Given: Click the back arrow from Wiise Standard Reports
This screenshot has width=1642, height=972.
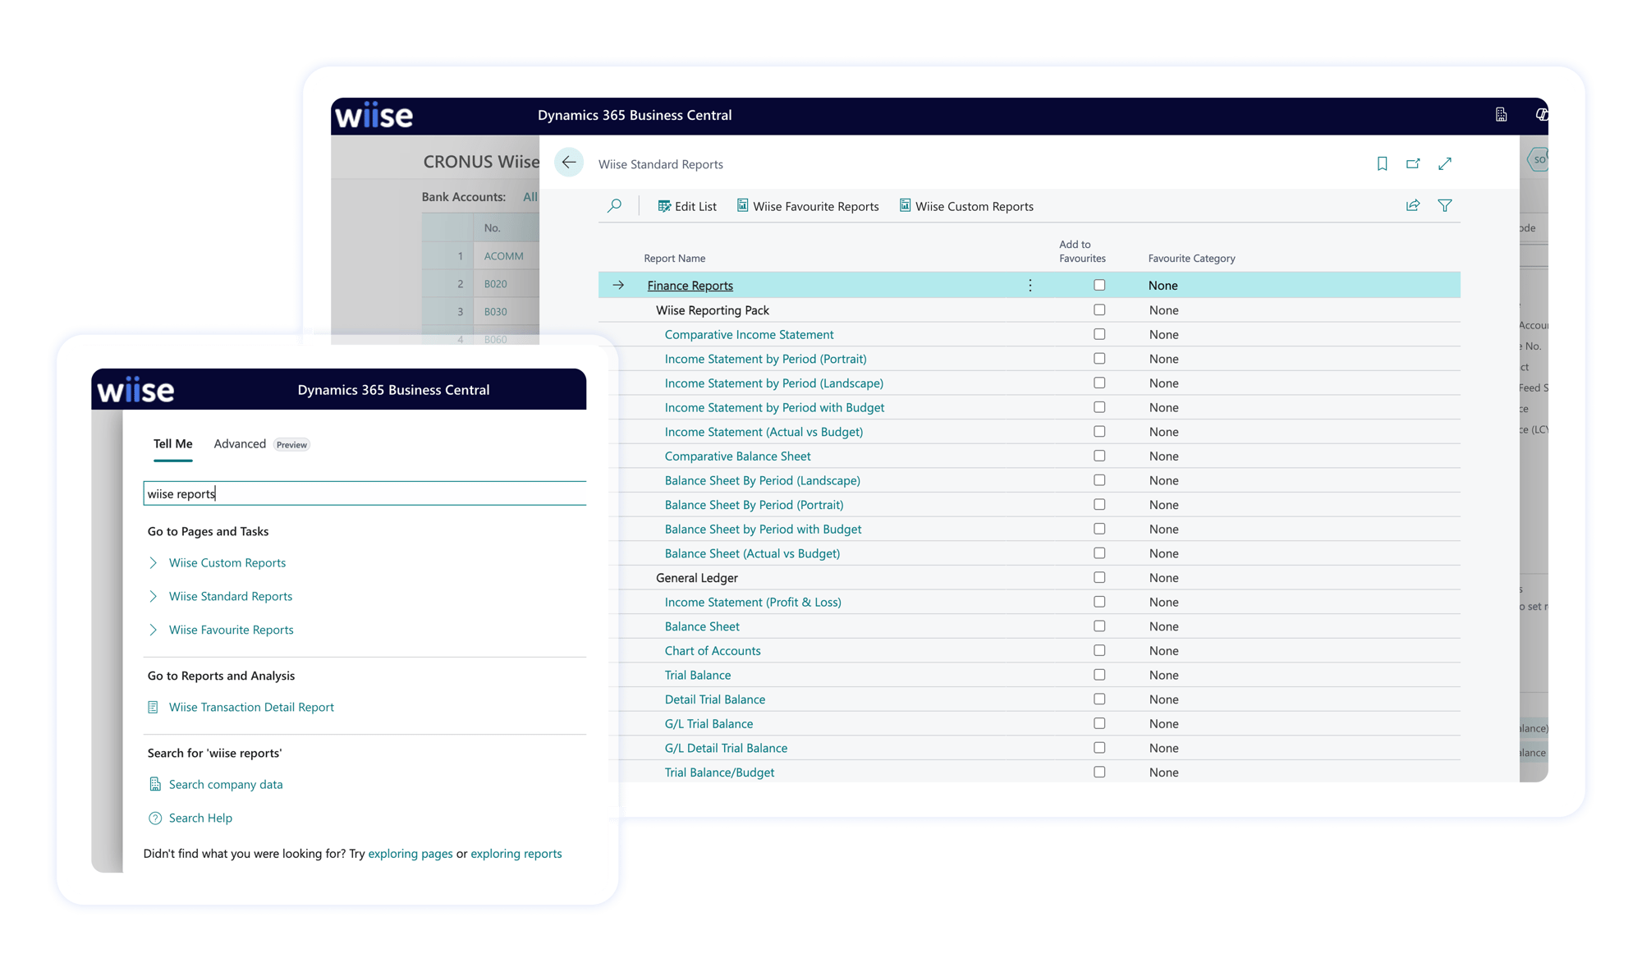Looking at the screenshot, I should click(569, 163).
